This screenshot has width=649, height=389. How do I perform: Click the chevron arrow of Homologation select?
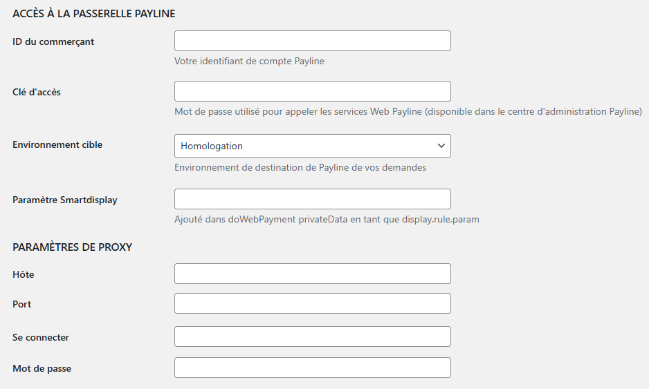(441, 146)
